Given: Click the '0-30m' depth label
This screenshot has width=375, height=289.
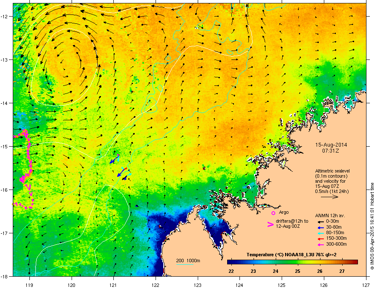Looking at the screenshot, I should pyautogui.click(x=332, y=221).
